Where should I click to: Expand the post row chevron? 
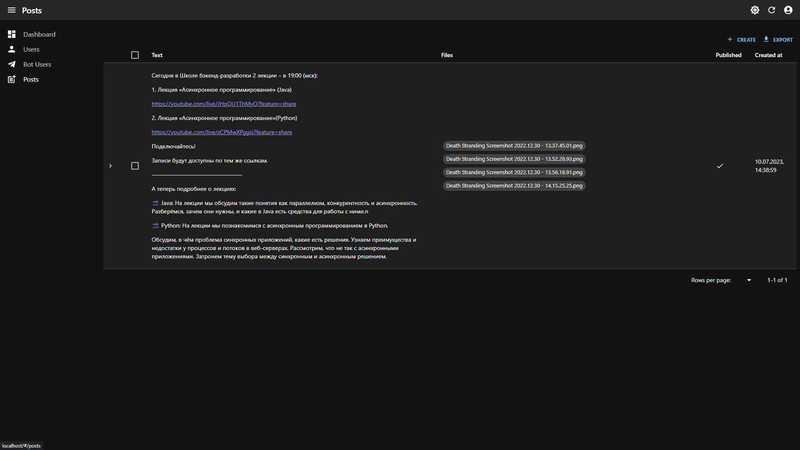110,166
